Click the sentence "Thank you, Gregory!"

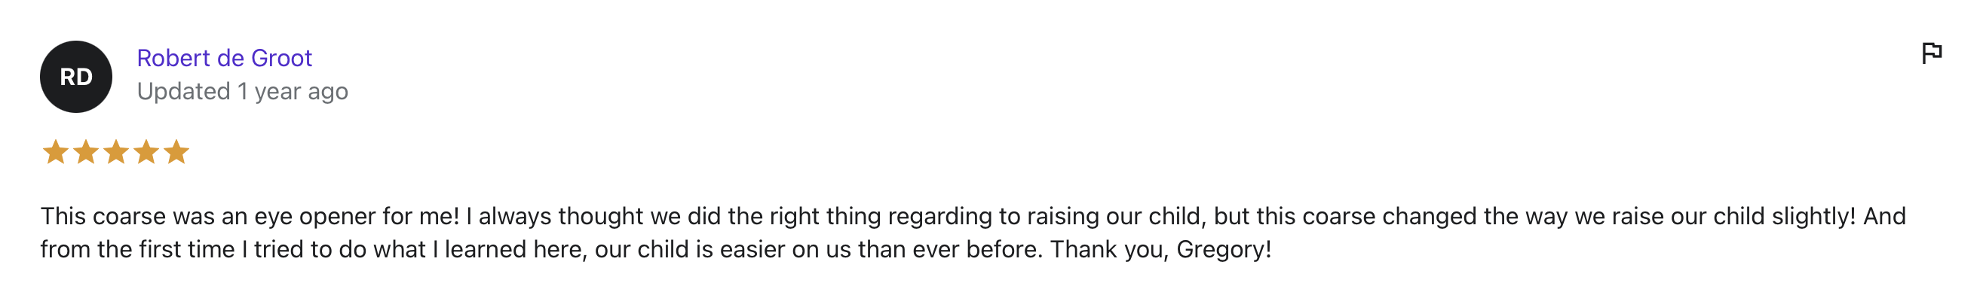point(1161,250)
